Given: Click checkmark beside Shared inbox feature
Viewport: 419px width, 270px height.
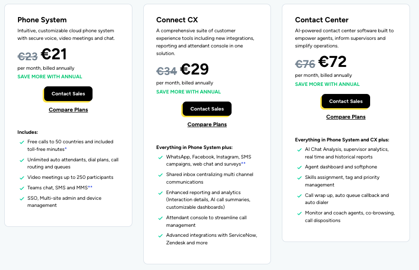Looking at the screenshot, I should (160, 175).
